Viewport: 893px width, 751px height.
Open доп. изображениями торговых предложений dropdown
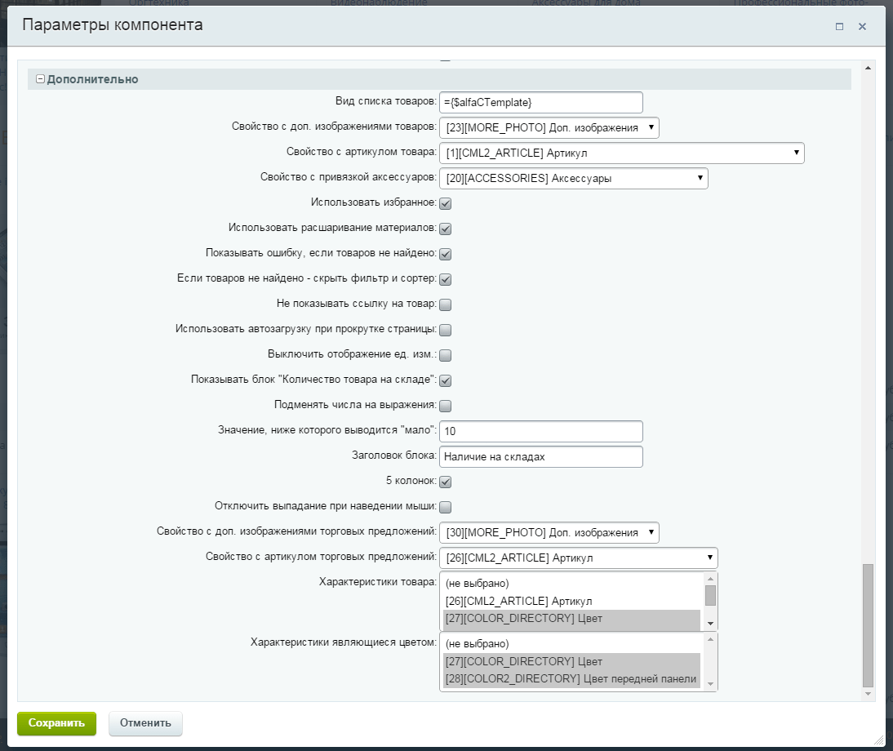(x=549, y=532)
